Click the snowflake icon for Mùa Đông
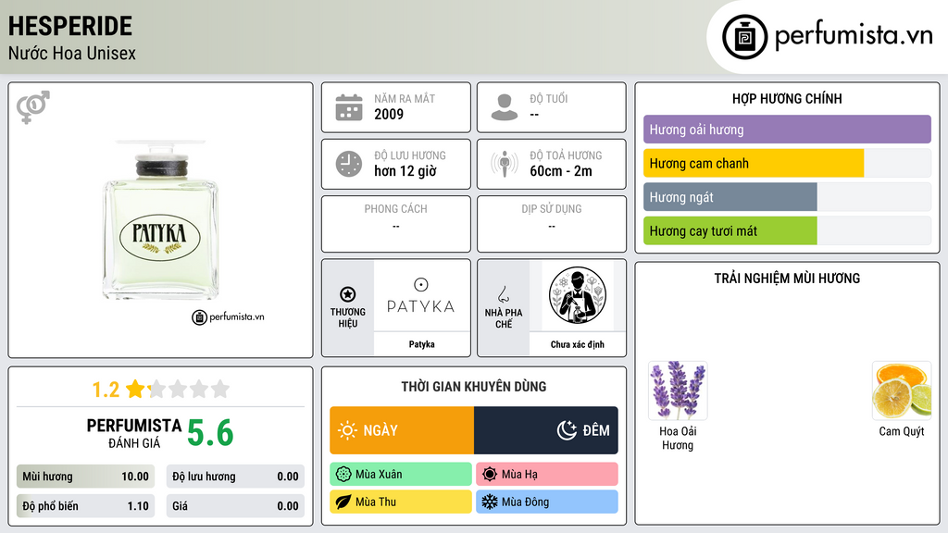 490,502
